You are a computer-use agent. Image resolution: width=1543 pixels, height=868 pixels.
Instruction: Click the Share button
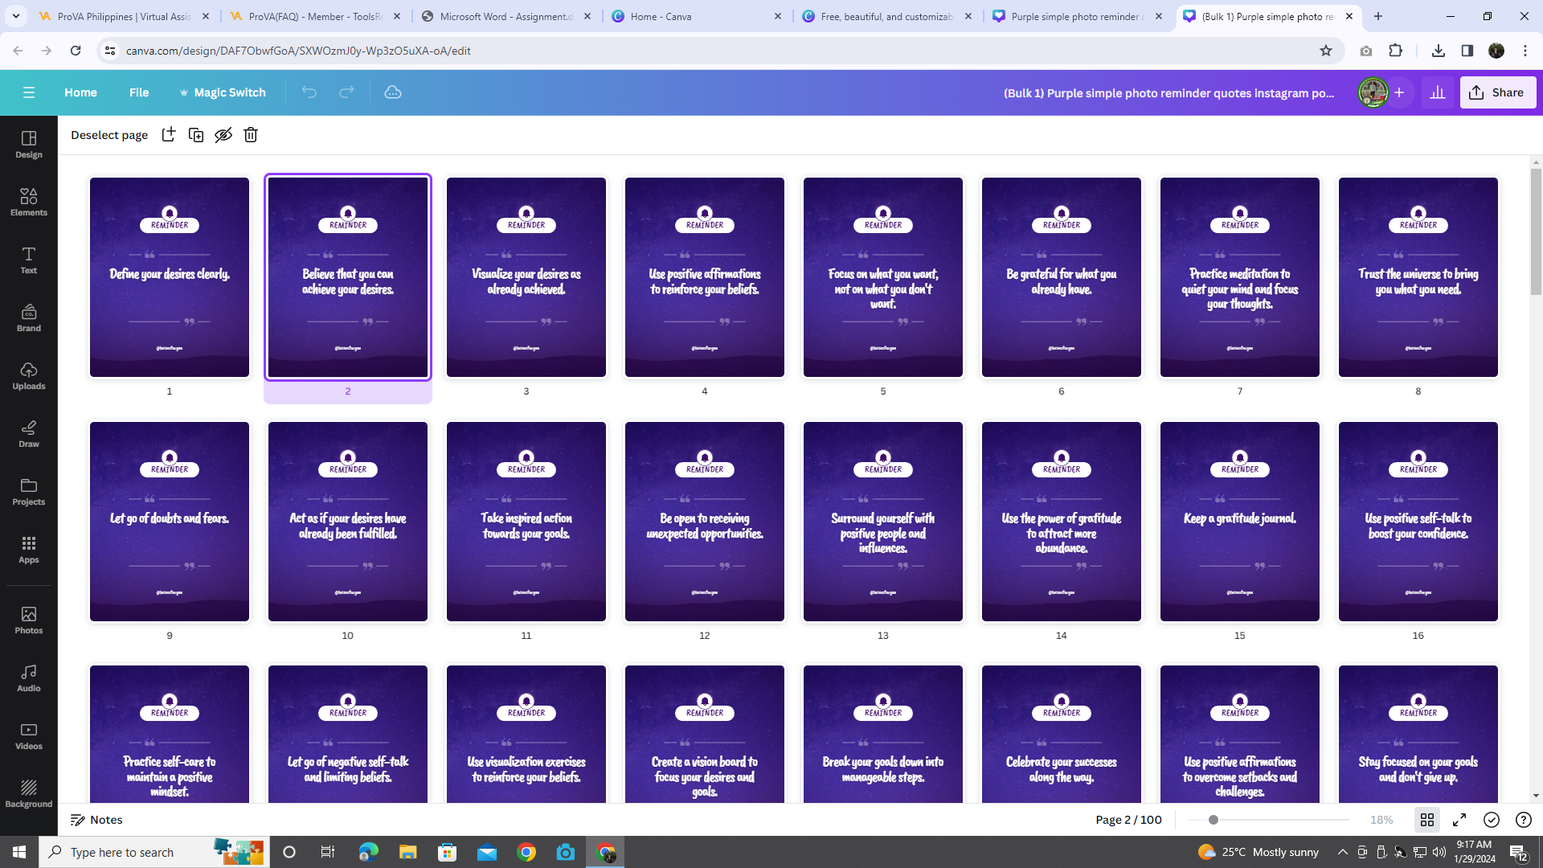click(x=1497, y=92)
